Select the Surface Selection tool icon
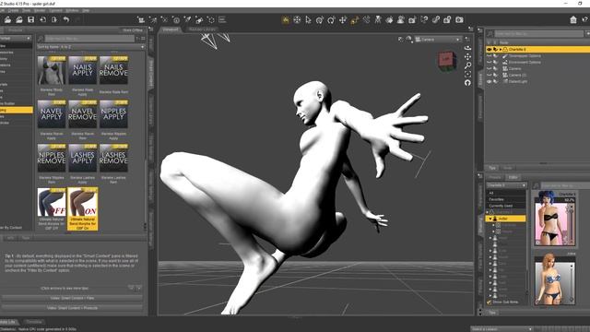 click(389, 19)
